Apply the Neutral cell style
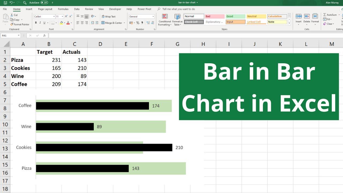Viewport: 343px width, 193px height. point(256,16)
